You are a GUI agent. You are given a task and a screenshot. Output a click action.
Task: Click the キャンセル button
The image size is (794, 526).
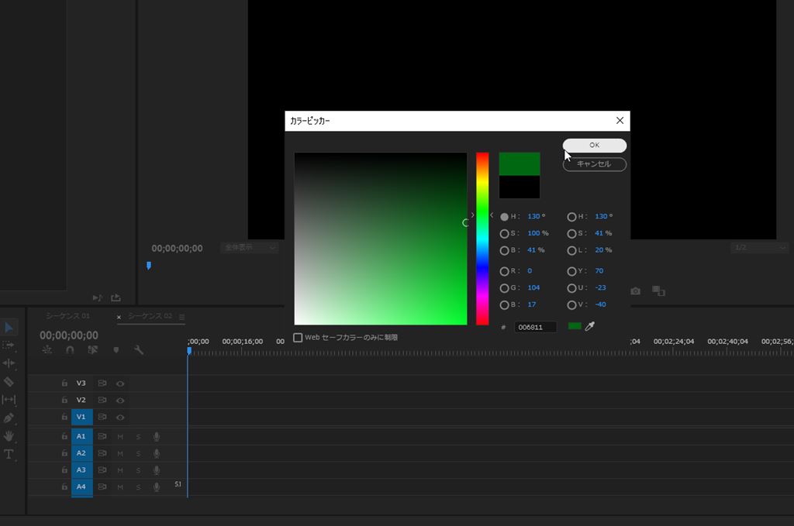click(x=594, y=164)
